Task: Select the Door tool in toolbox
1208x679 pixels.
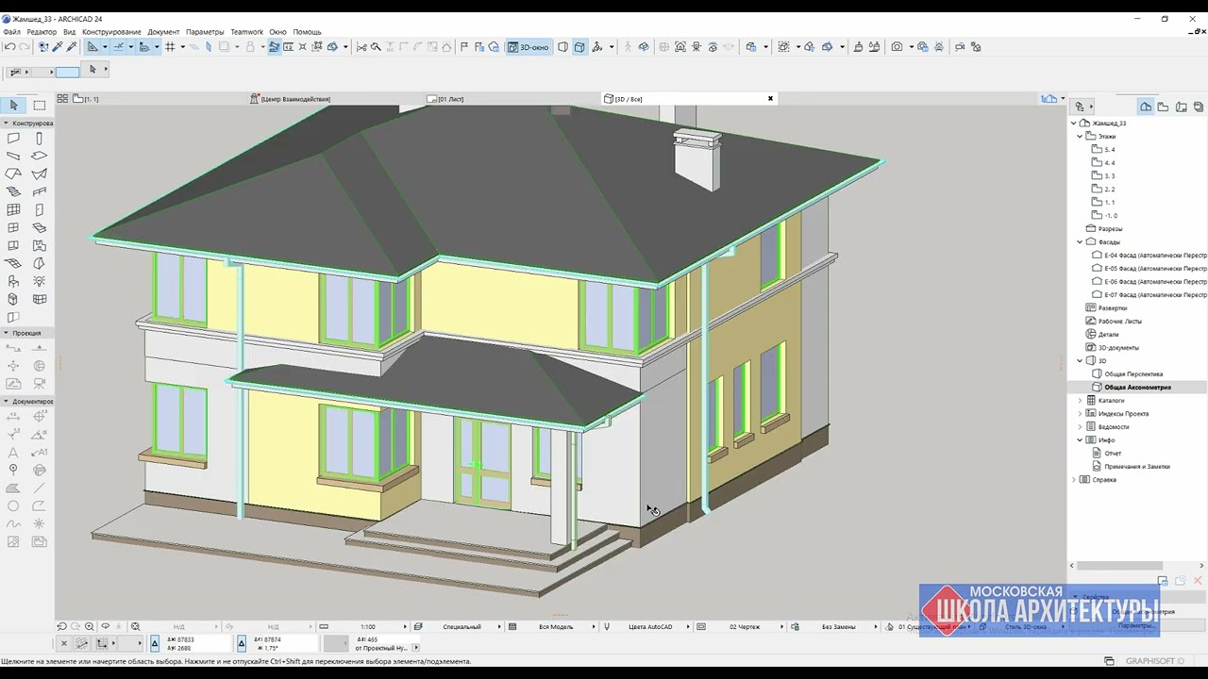Action: [x=39, y=209]
